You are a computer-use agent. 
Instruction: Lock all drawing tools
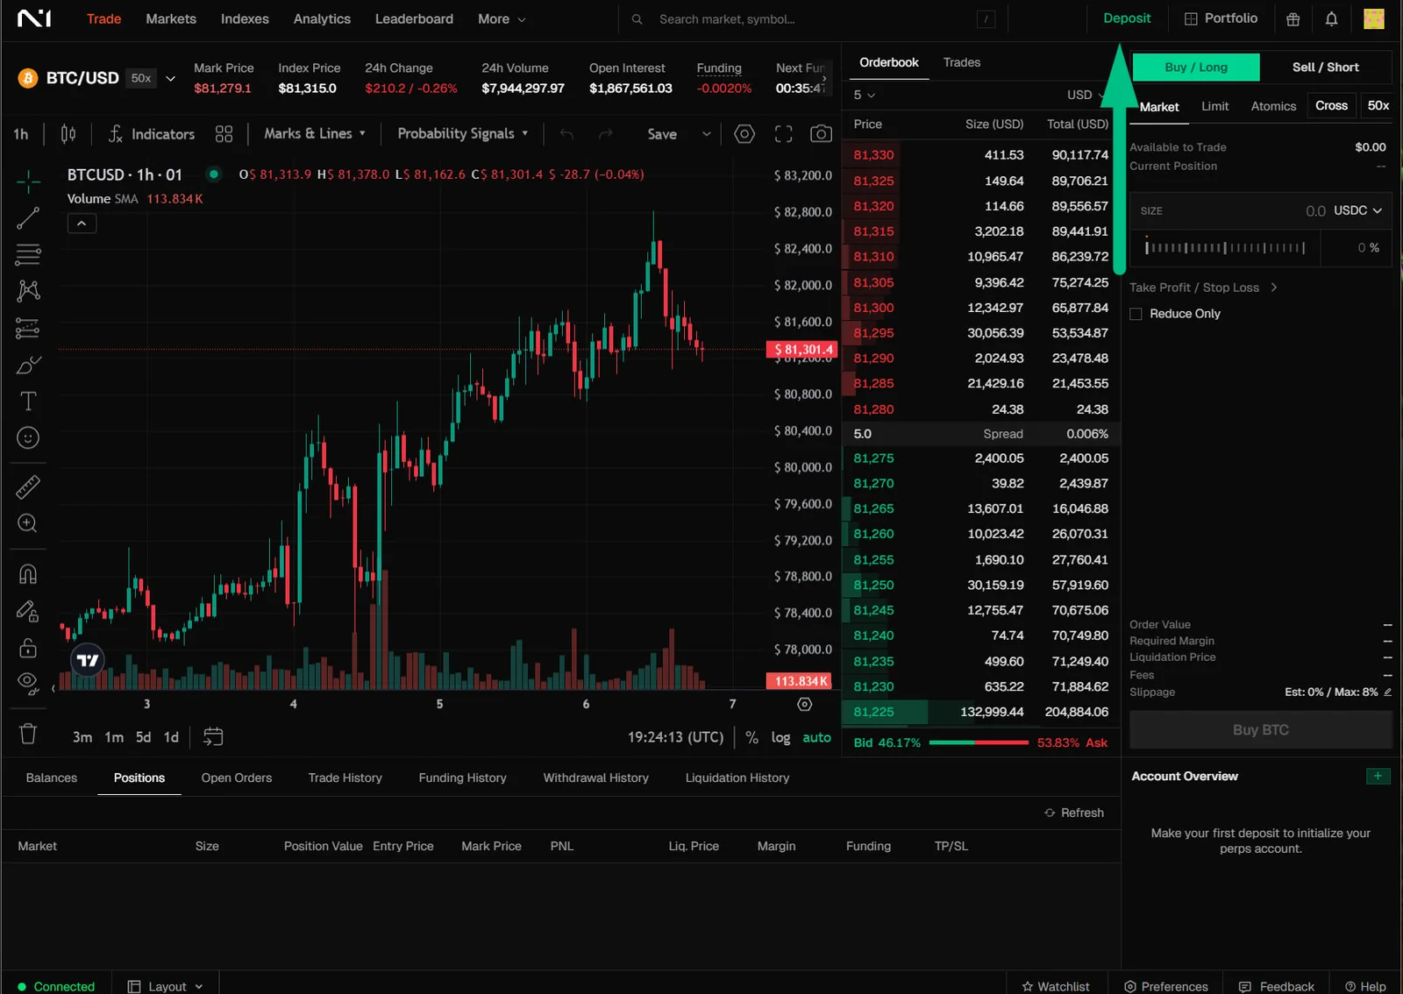[x=28, y=648]
